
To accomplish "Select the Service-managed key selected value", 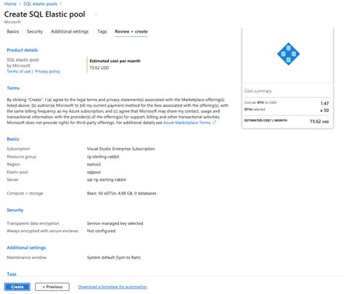I will click(x=115, y=224).
